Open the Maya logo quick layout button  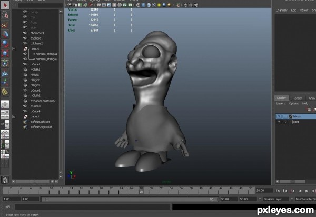(5, 180)
